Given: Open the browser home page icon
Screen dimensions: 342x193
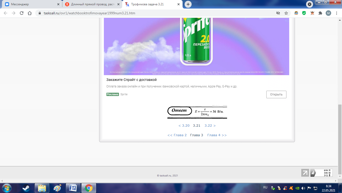Looking at the screenshot, I should (x=30, y=13).
